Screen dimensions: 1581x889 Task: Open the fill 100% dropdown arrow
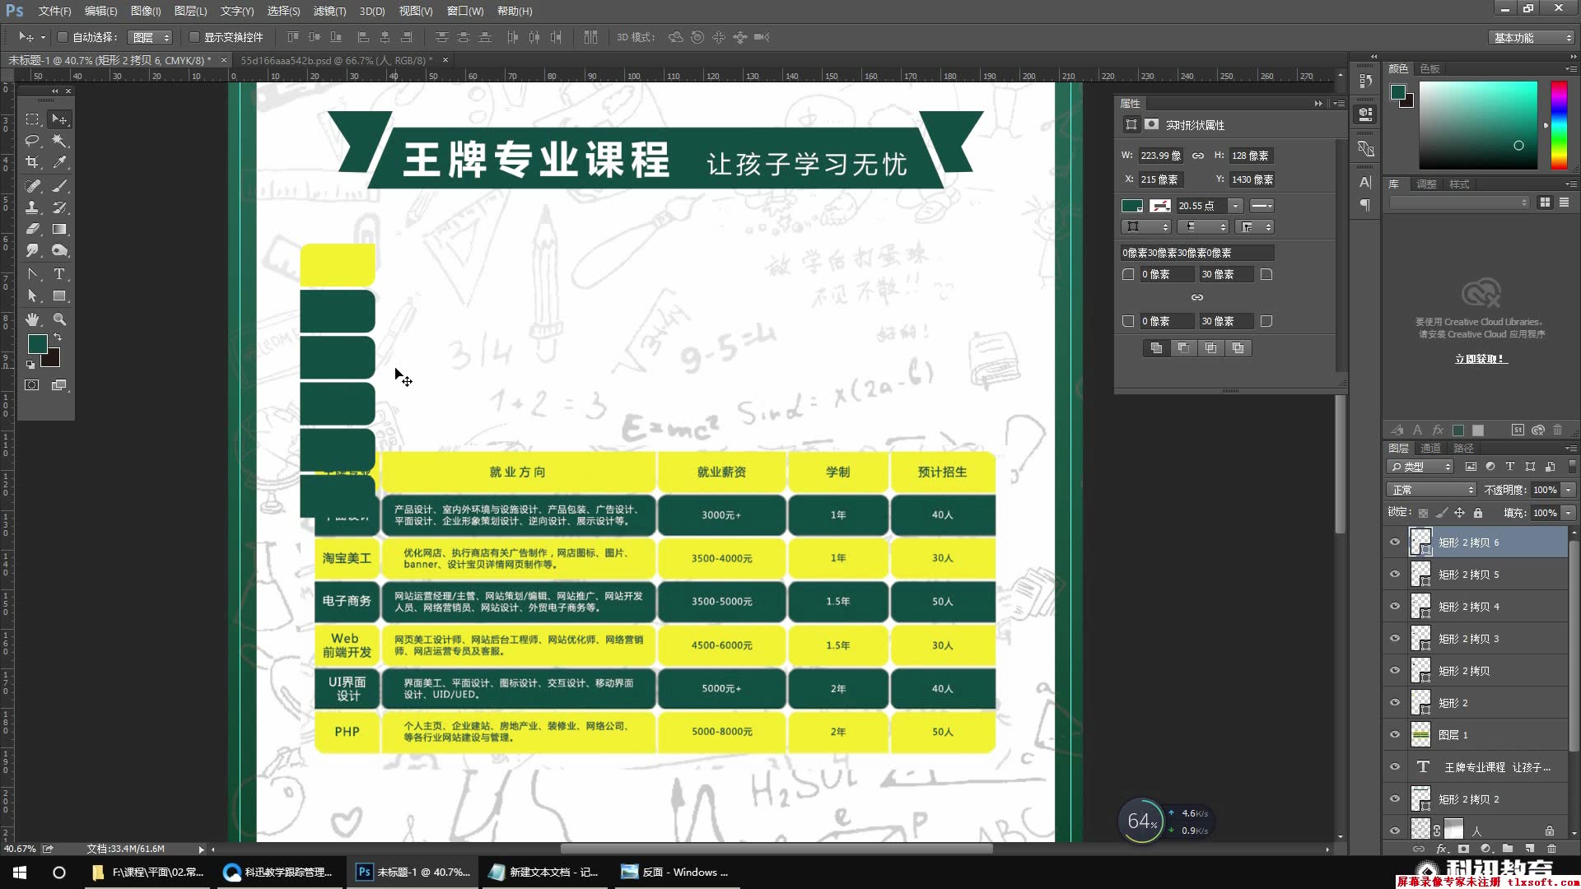[x=1568, y=513]
